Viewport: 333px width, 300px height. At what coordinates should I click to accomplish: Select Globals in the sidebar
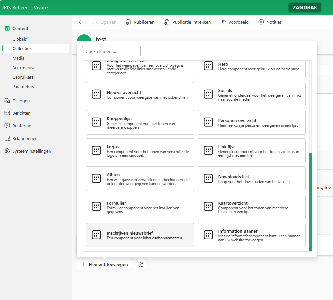19,39
